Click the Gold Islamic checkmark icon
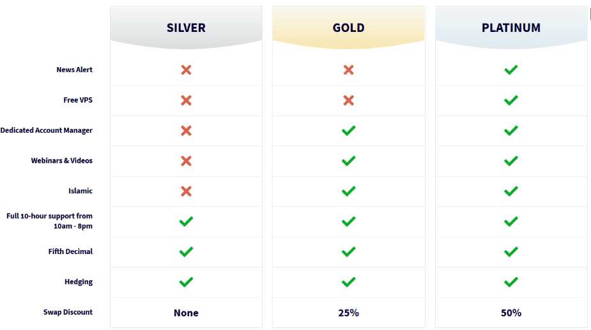 (x=349, y=191)
